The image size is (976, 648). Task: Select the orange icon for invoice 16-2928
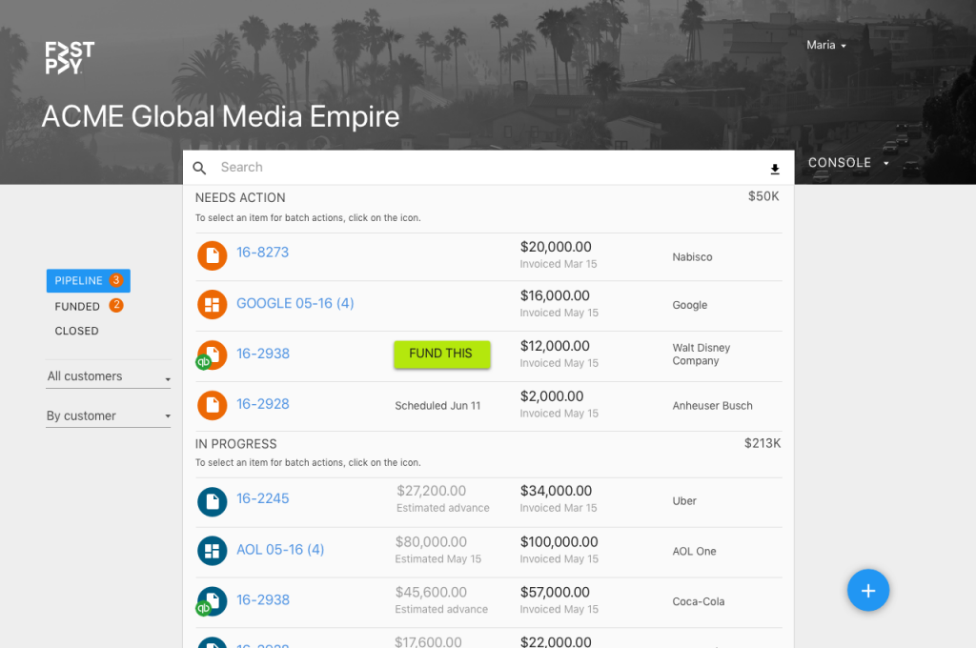point(212,405)
